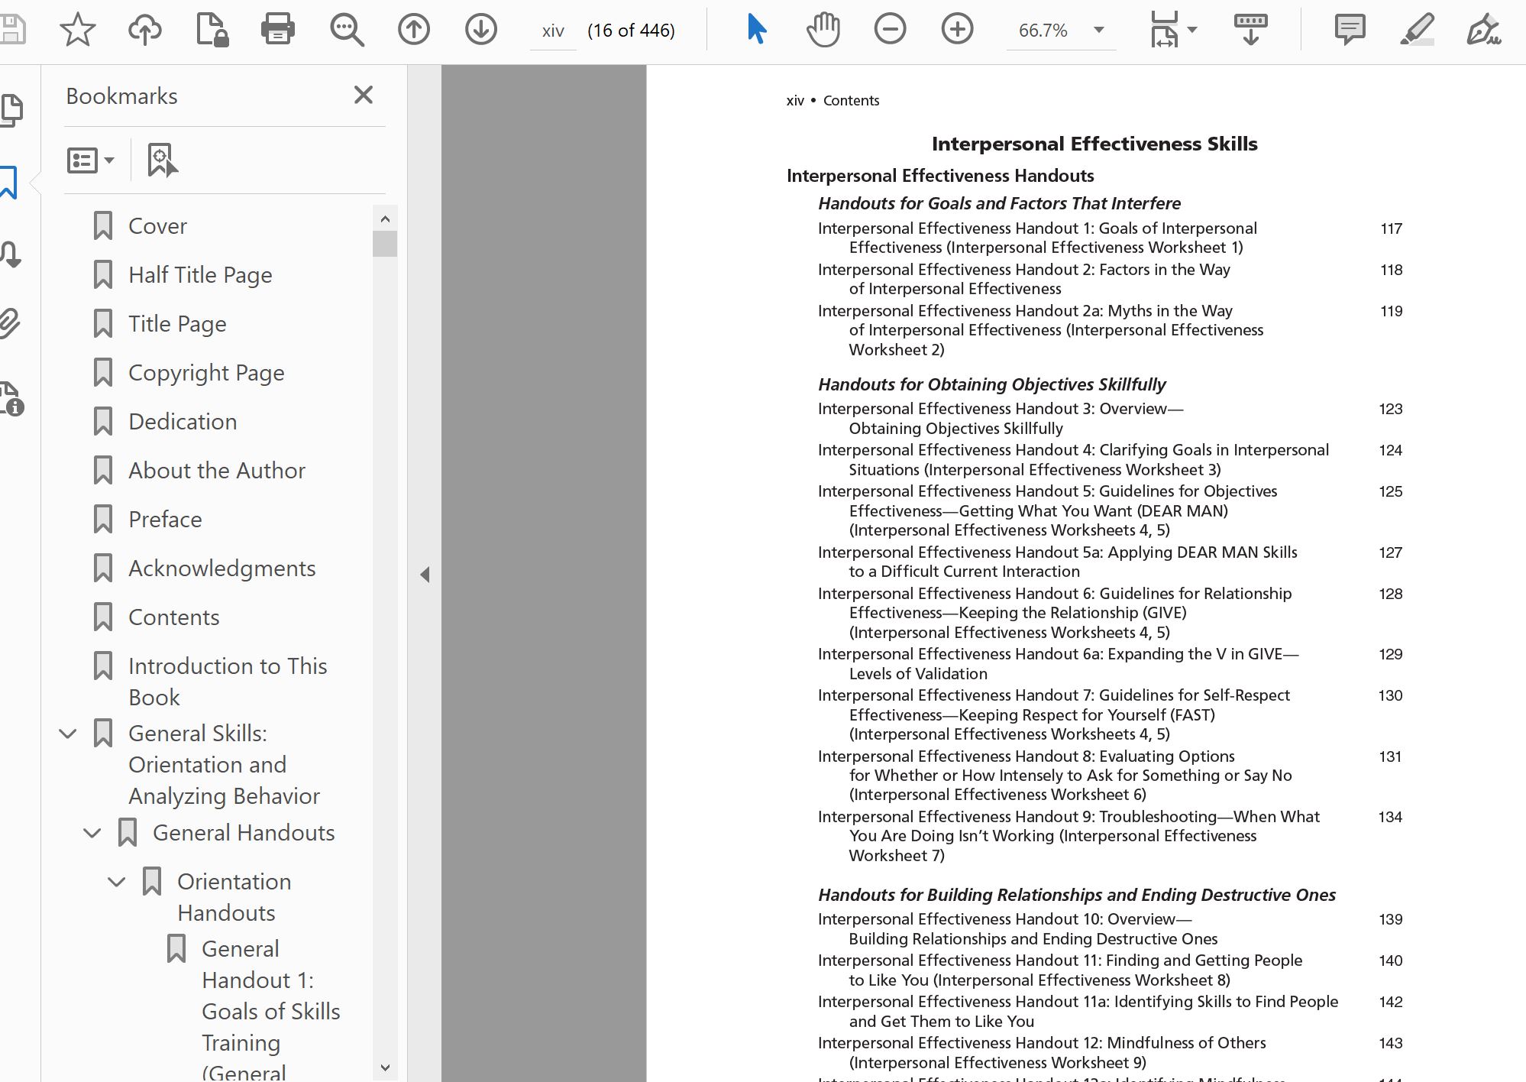Viewport: 1526px width, 1082px height.
Task: Zoom out with minus button
Action: [890, 30]
